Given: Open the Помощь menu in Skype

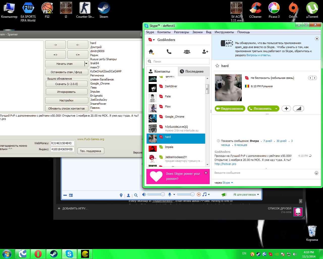Looking at the screenshot, I should coord(244,32).
